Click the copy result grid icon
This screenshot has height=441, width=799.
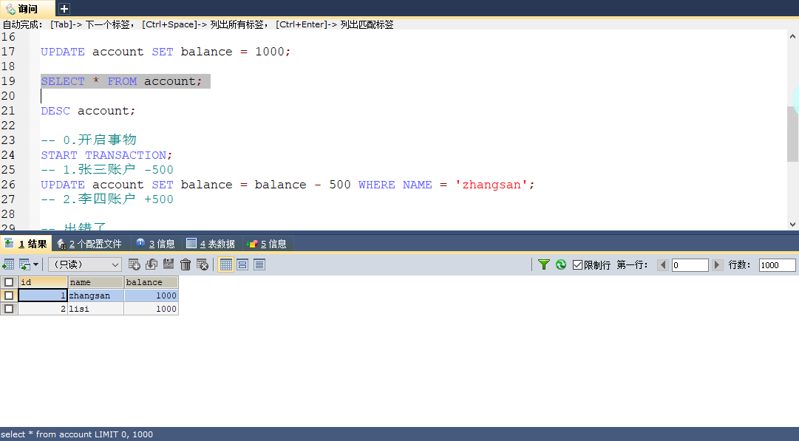tap(24, 264)
